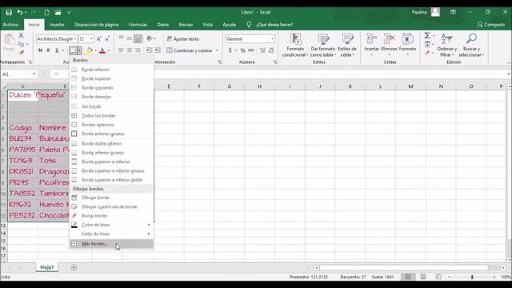Apply percent style format
This screenshot has height=288, width=512.
coord(242,50)
